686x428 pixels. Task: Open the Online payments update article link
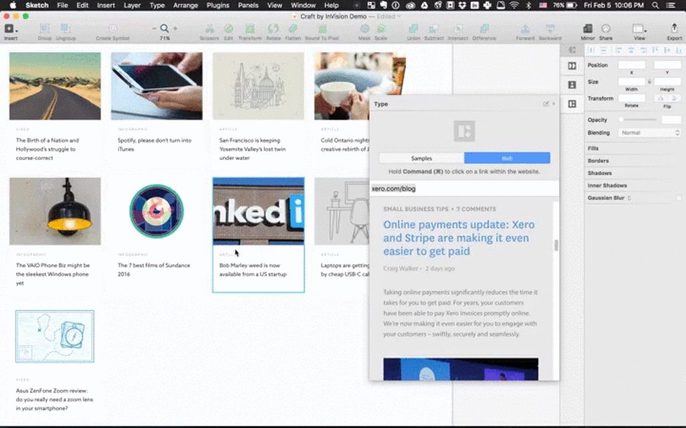tap(458, 238)
